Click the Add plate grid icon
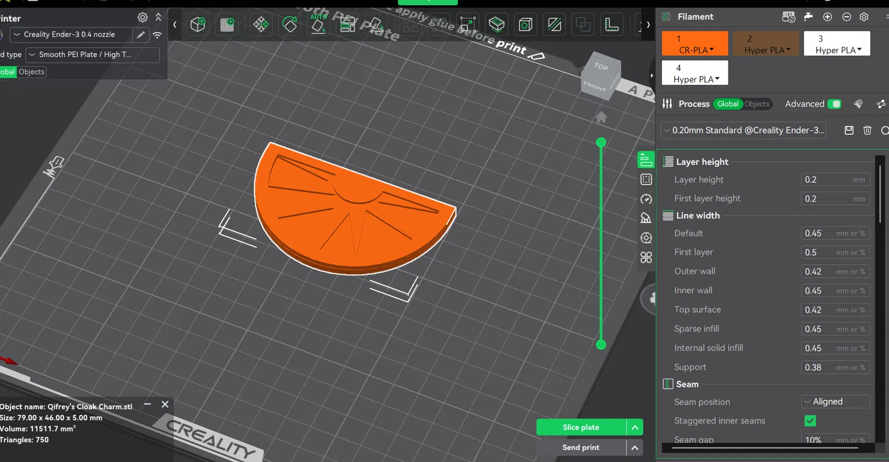Image resolution: width=889 pixels, height=462 pixels. [x=227, y=24]
